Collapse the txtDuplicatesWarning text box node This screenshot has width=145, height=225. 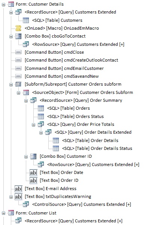(x=11, y=197)
